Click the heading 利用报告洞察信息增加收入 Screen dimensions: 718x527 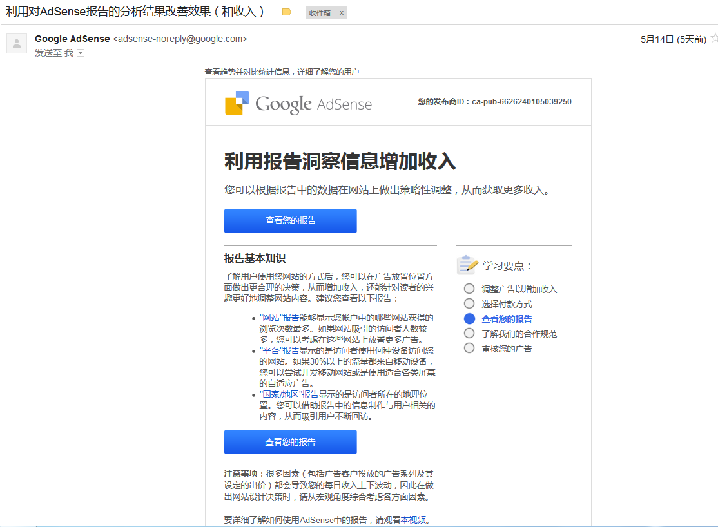340,162
